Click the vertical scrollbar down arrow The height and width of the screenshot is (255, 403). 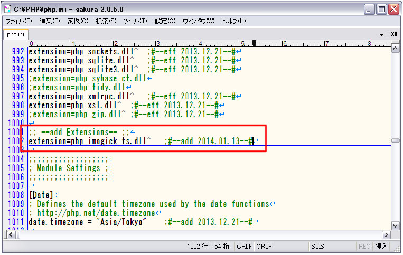point(395,226)
